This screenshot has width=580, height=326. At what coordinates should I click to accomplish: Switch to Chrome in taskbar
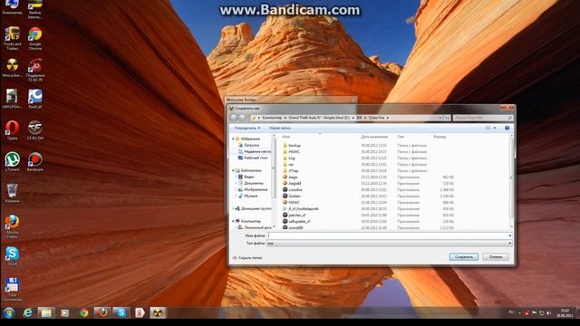84,312
